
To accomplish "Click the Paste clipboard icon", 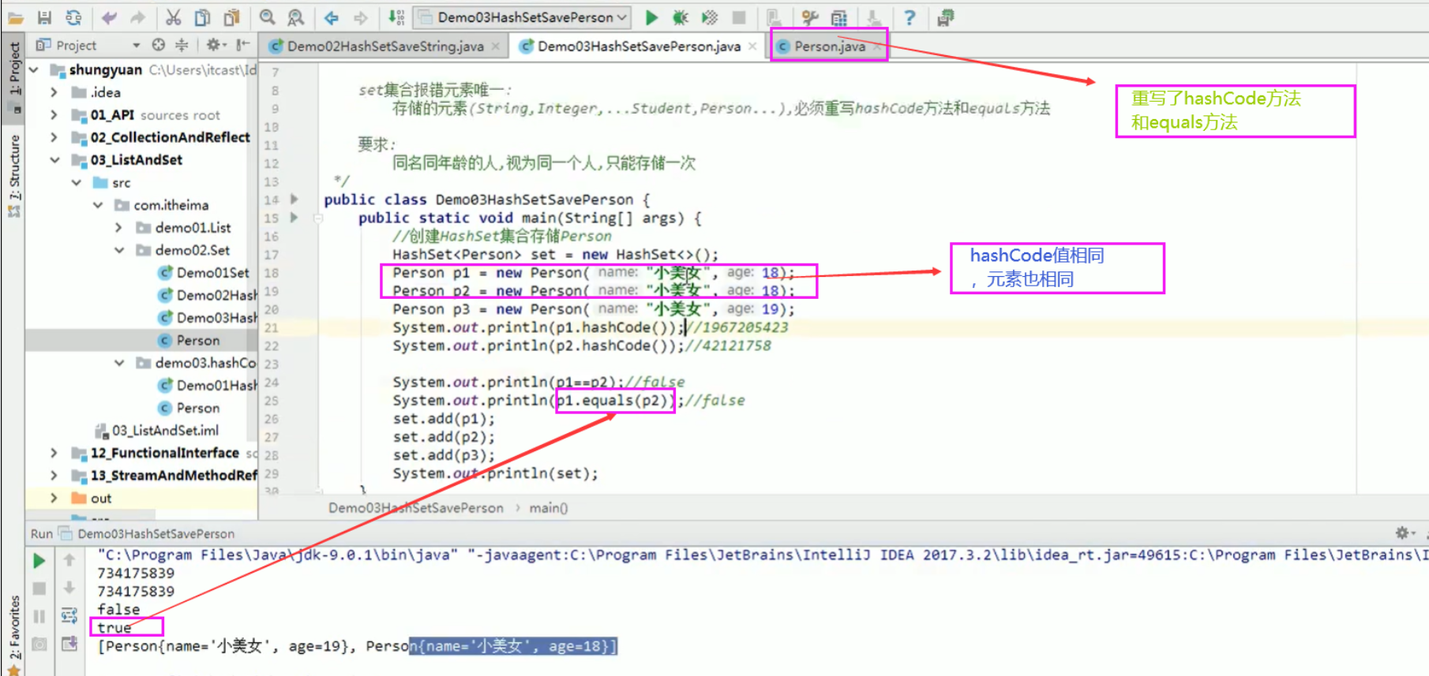I will coord(232,17).
